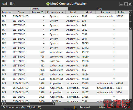Click the horizontal scrollbar thumb
The image size is (133, 110).
(x=29, y=104)
